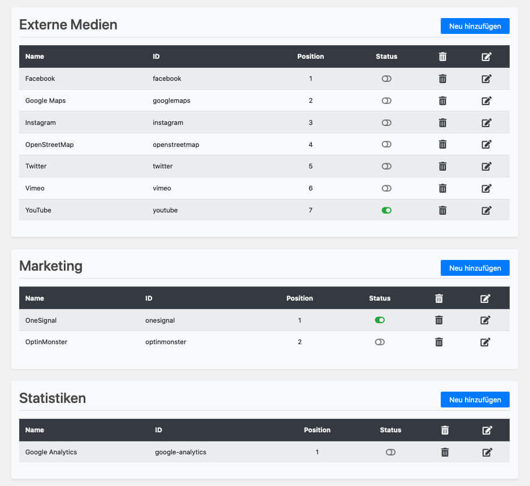Viewport: 530px width, 486px height.
Task: Click trash icon in Externe Medien header
Action: click(442, 57)
